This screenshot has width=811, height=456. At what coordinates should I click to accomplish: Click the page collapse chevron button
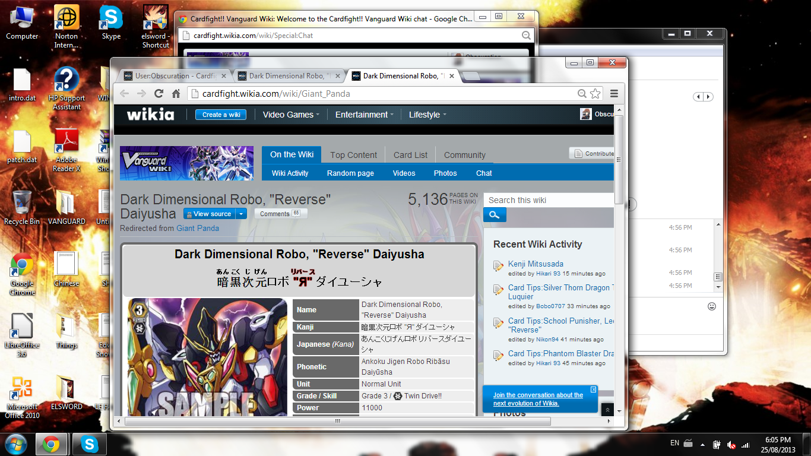[607, 410]
